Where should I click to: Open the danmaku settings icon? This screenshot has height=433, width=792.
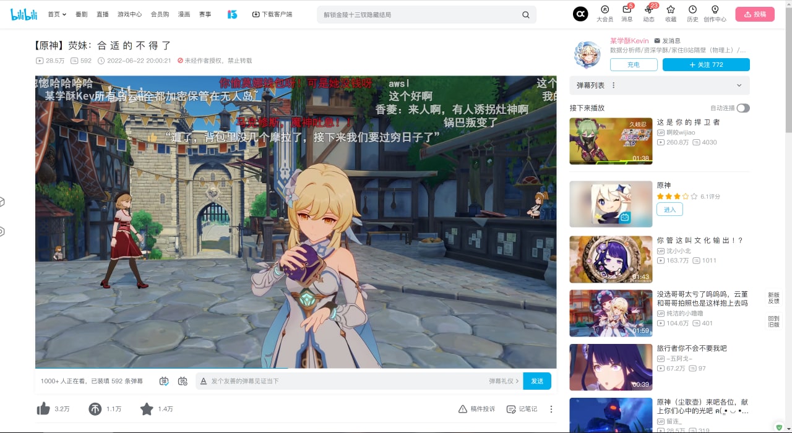(183, 381)
